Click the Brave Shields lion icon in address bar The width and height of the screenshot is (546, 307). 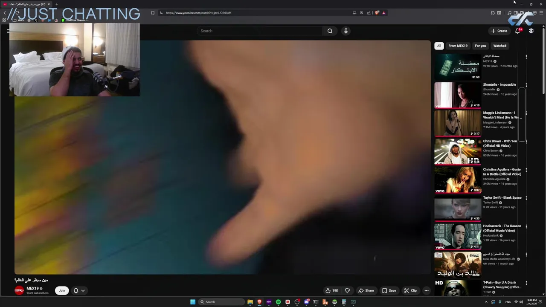[377, 13]
